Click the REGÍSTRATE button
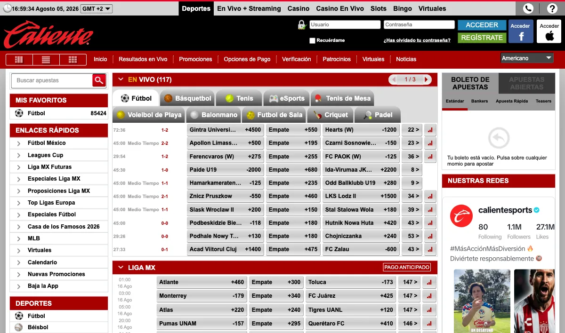This screenshot has height=333, width=565. [482, 37]
